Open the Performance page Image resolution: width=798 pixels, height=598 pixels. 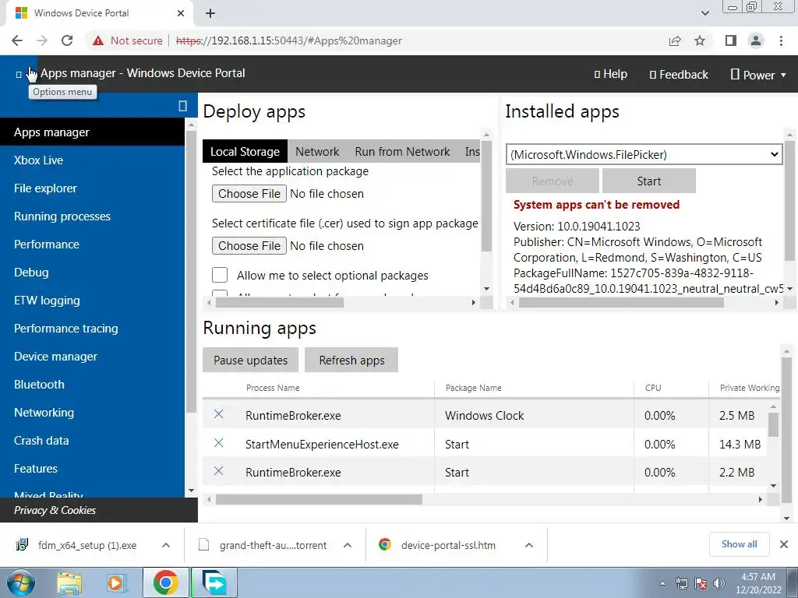tap(92, 244)
